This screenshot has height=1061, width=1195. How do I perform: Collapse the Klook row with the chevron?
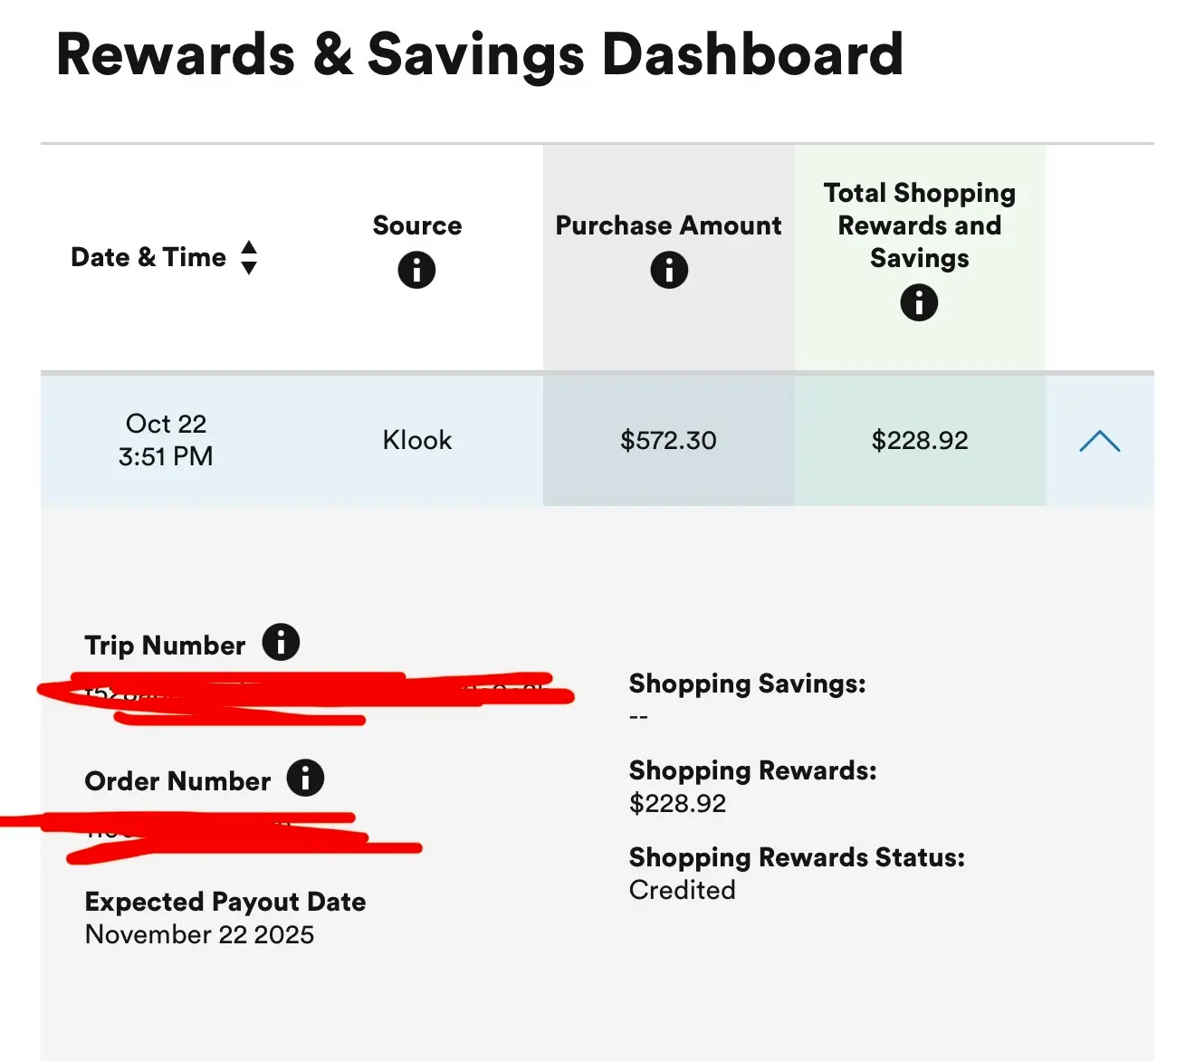tap(1099, 441)
